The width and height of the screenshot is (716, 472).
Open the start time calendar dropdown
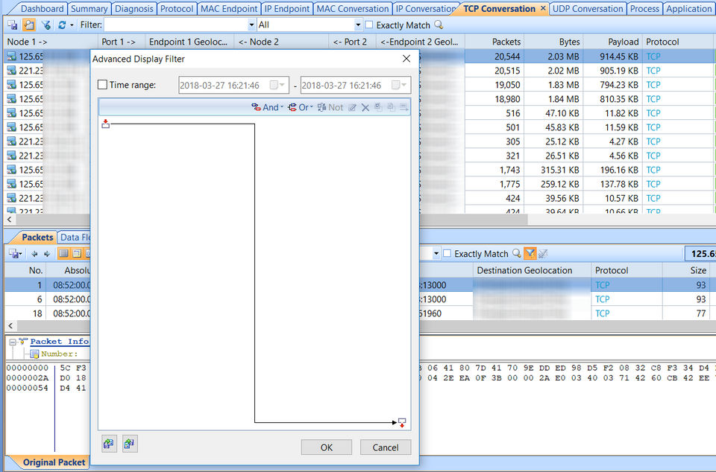pyautogui.click(x=277, y=85)
